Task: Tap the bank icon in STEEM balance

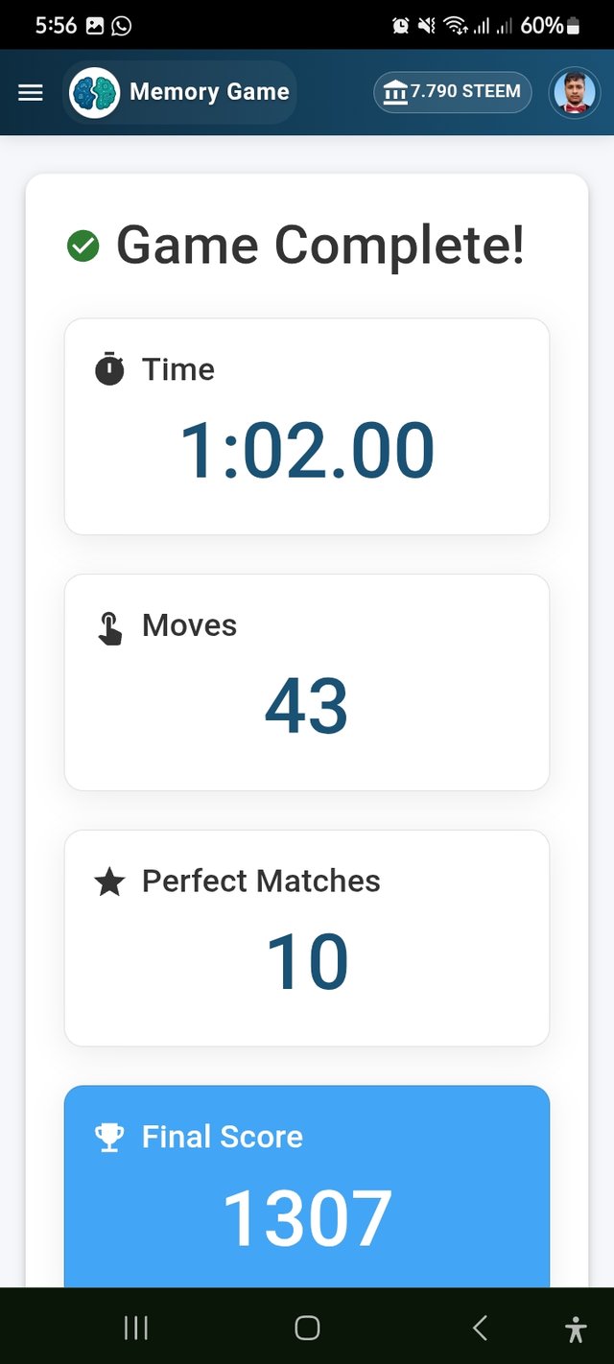Action: 394,92
